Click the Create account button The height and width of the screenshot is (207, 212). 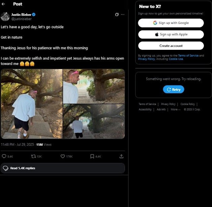171,46
